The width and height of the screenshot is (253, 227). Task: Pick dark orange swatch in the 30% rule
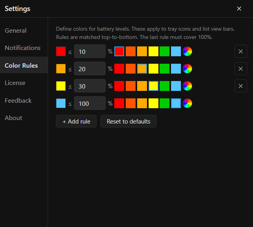130,86
